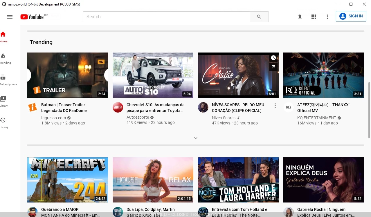Open Subscriptions in sidebar
Screen dimensions: 371x217
pos(7,80)
